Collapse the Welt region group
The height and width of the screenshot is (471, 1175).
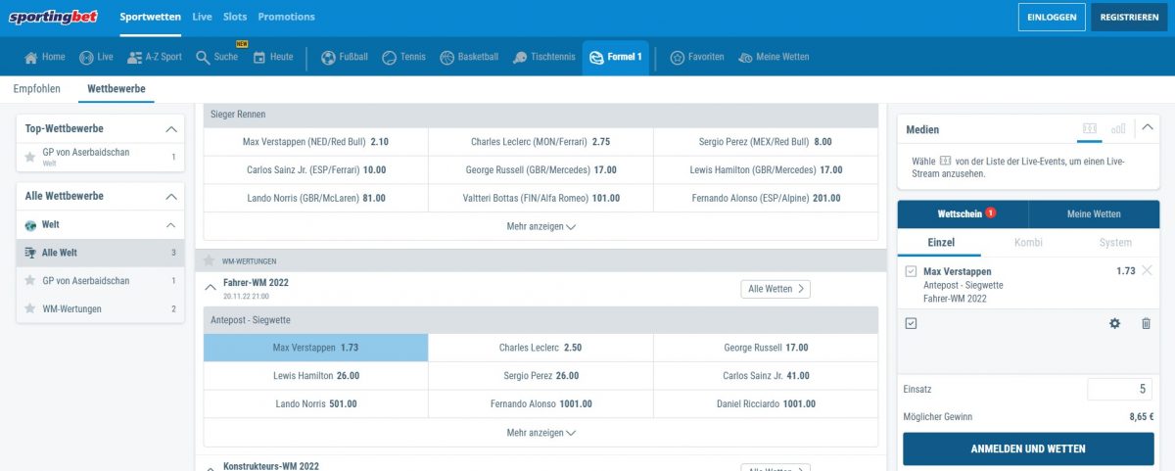(x=171, y=225)
